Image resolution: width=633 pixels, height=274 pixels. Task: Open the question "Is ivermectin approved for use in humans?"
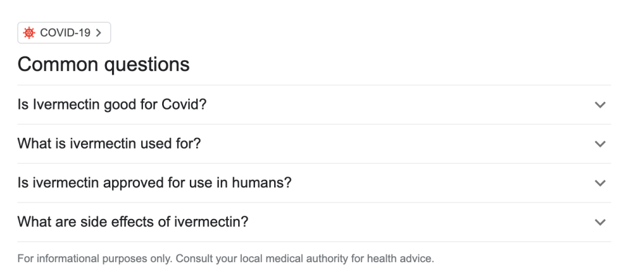(154, 182)
